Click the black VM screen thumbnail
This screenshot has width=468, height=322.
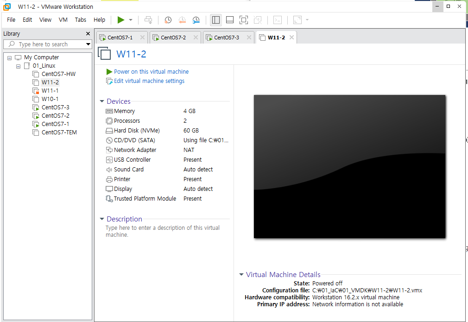(349, 166)
